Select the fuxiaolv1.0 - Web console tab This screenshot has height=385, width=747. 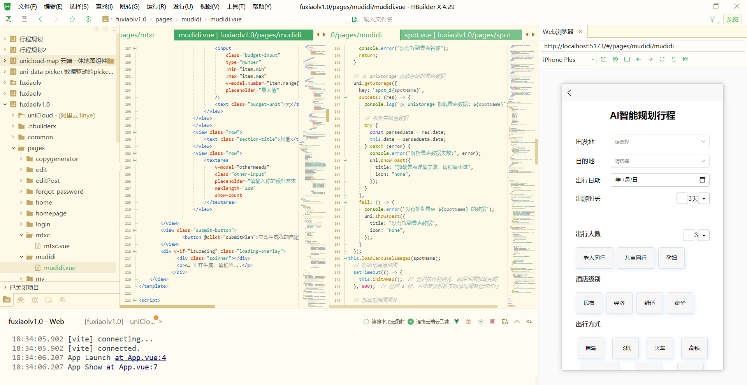[36, 322]
